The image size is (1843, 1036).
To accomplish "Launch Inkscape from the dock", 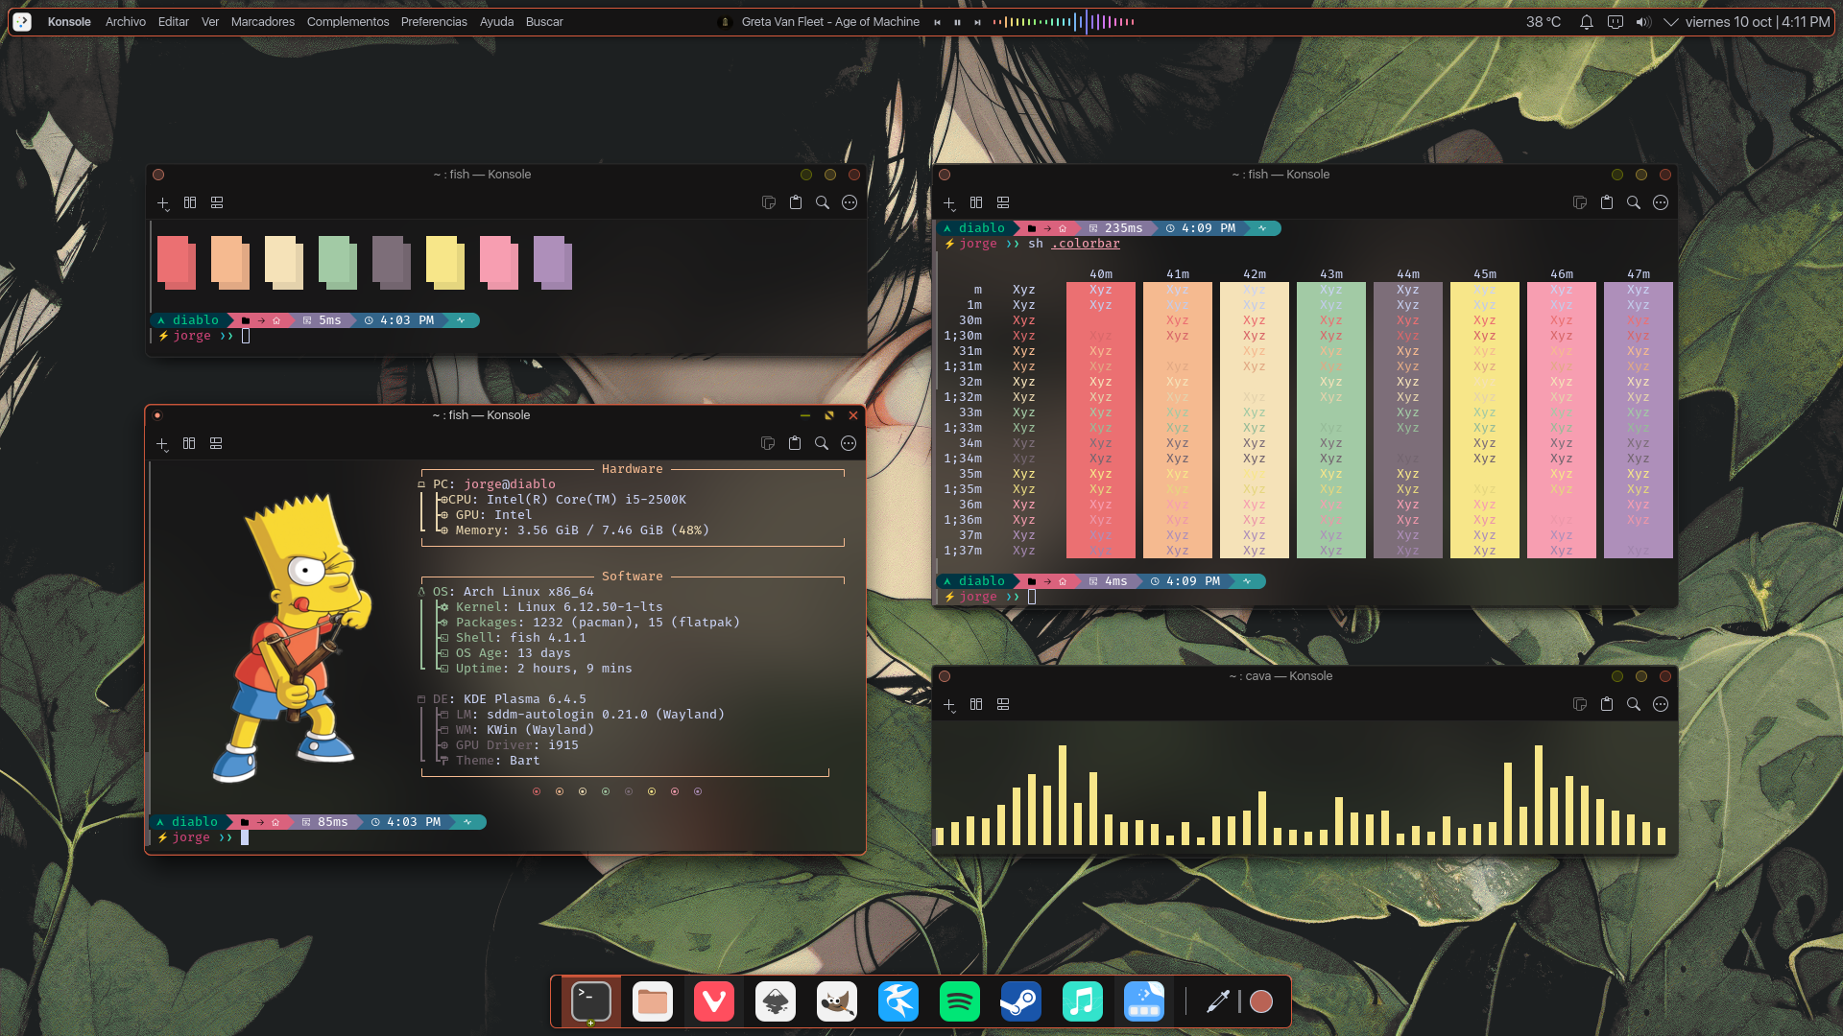I will pyautogui.click(x=776, y=1001).
